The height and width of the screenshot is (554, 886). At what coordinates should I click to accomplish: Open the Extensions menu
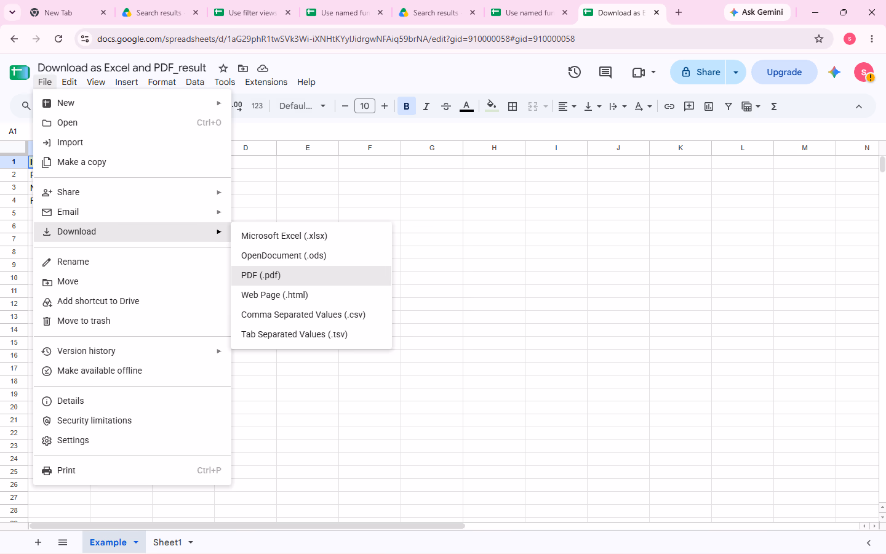coord(266,82)
